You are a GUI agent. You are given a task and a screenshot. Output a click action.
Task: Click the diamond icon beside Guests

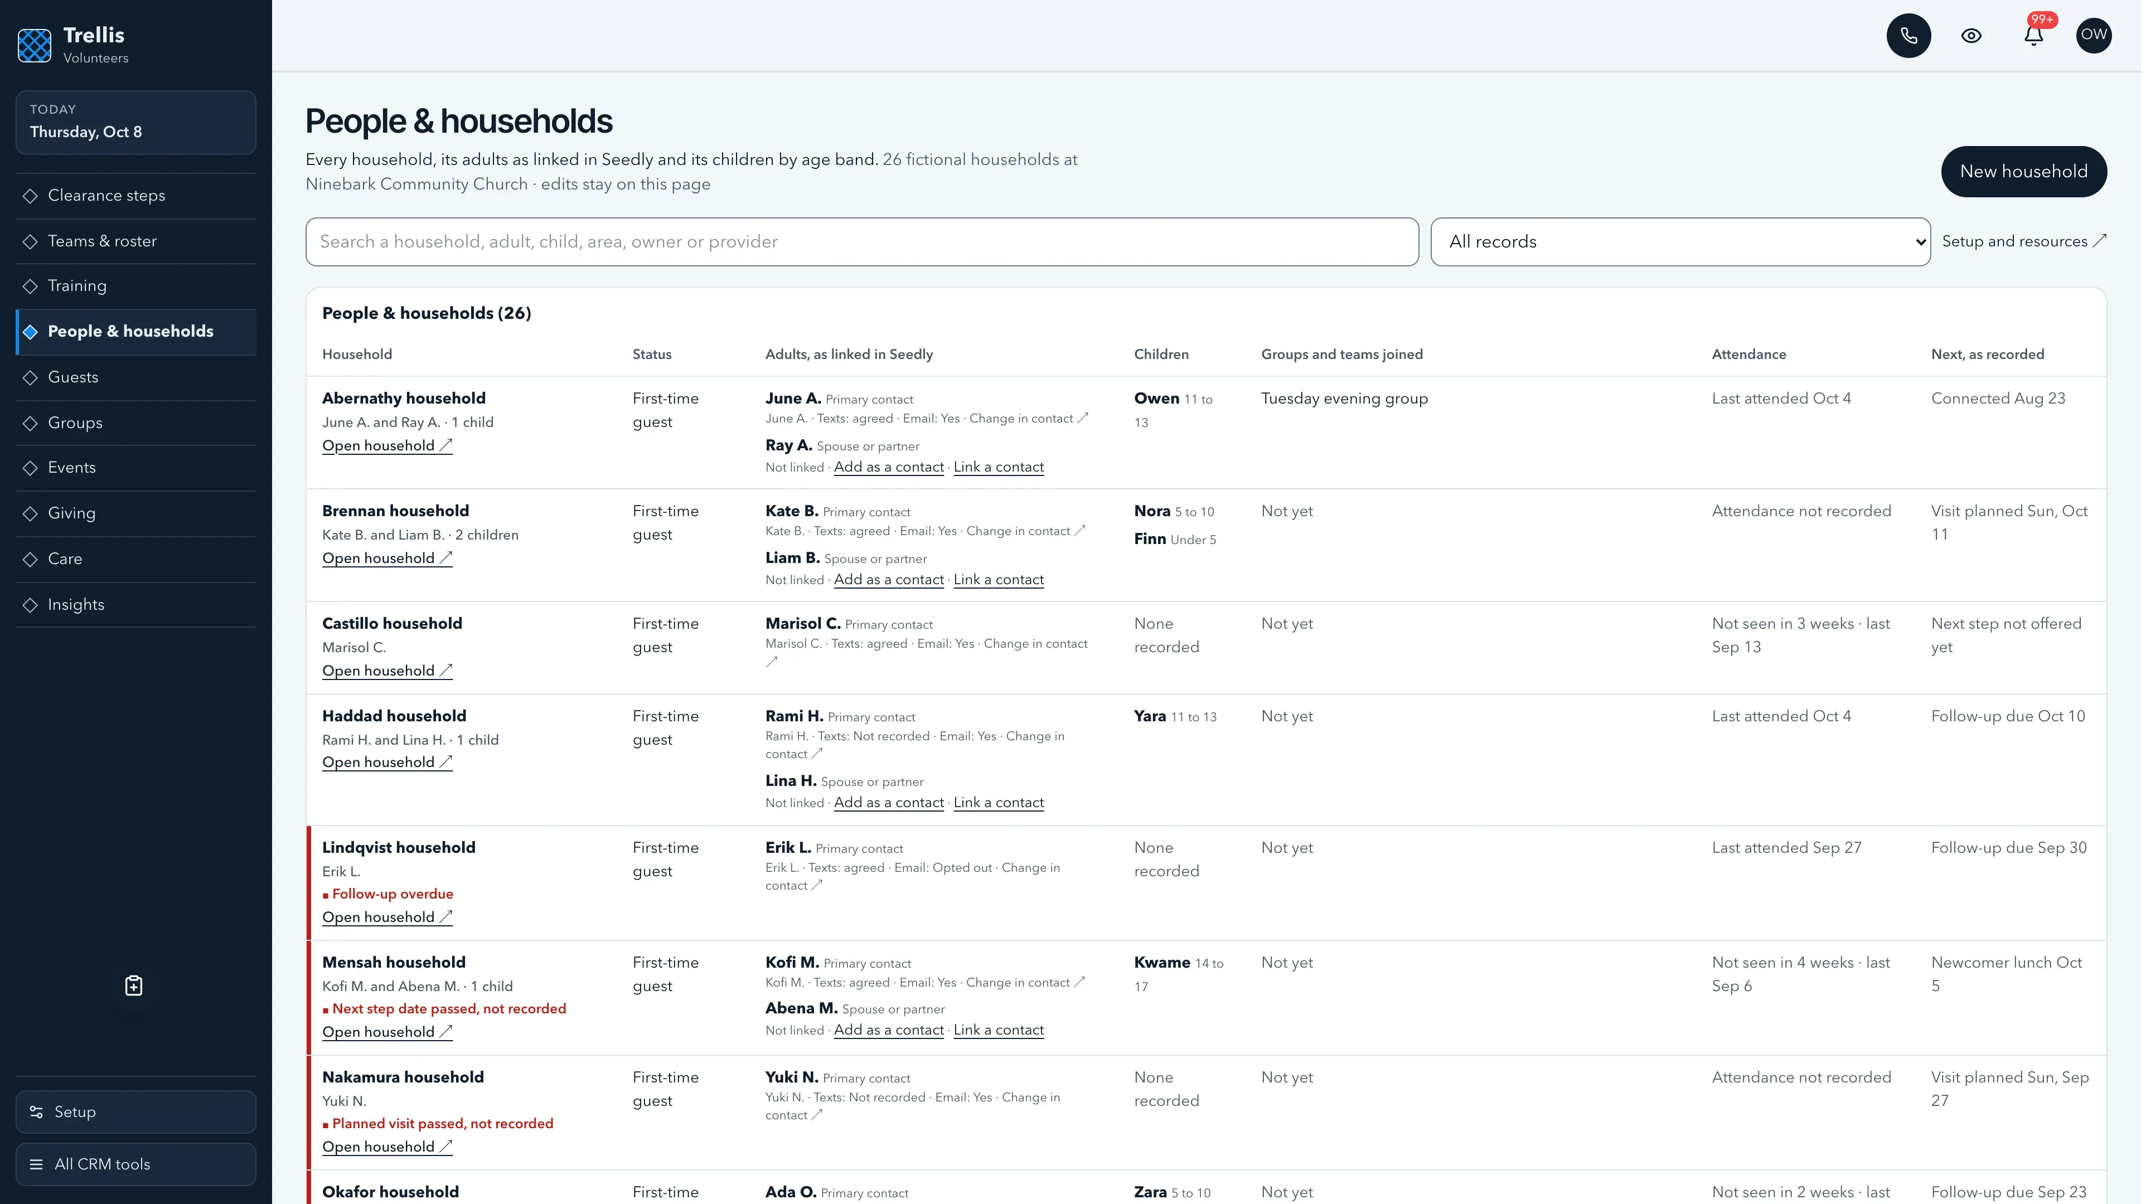pyautogui.click(x=31, y=378)
